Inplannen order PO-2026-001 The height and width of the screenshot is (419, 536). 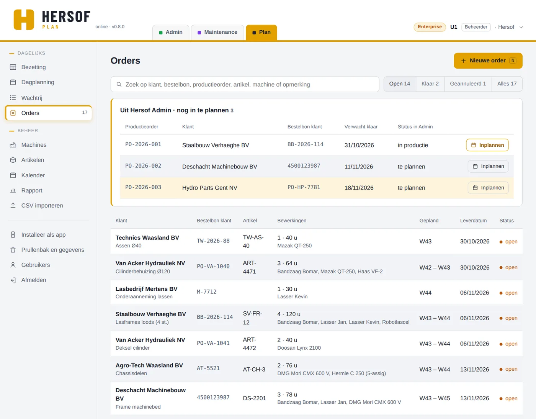[x=487, y=145]
